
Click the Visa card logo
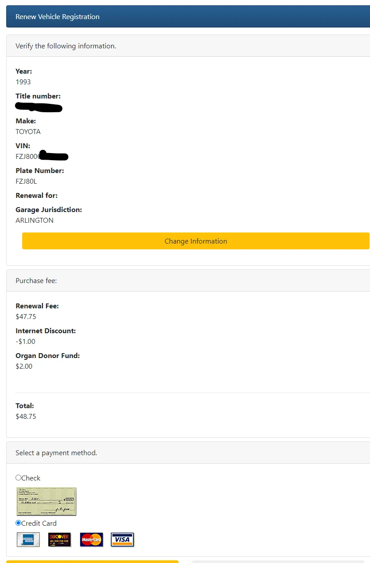pos(122,539)
